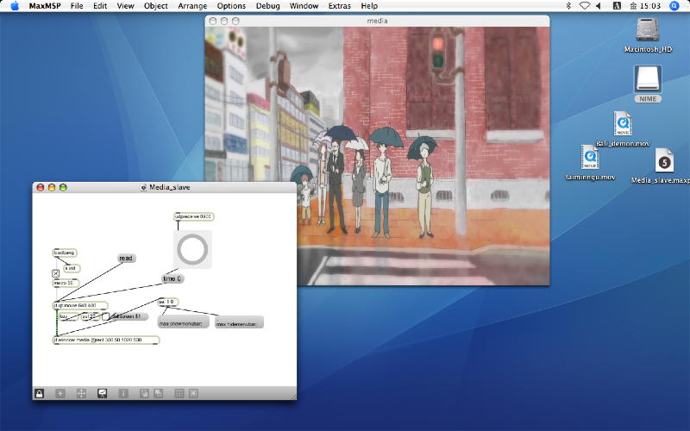Select the taiminngu.mov file icon
This screenshot has height=431, width=690.
click(x=590, y=158)
